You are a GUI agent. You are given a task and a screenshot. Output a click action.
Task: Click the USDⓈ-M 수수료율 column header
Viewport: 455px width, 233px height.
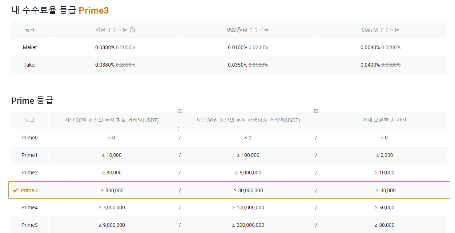[247, 30]
